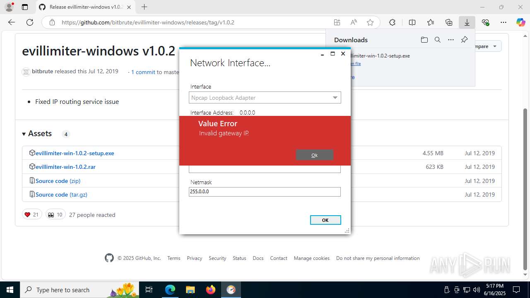Open the Privacy footer link
This screenshot has width=530, height=298.
194,258
